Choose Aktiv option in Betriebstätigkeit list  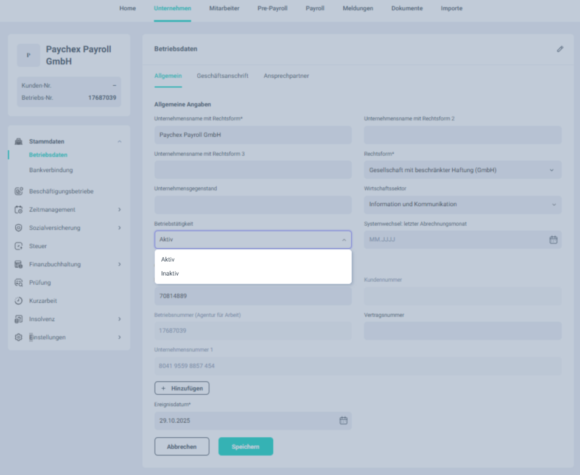(168, 260)
